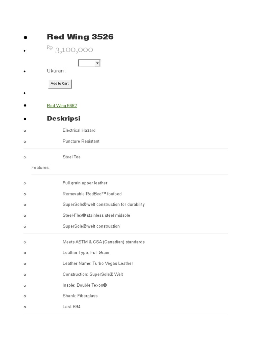Click the Full grain upper leather text
The image size is (259, 345).
point(85,183)
